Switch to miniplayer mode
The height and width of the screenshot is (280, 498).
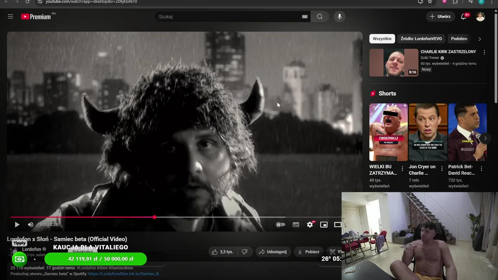(324, 224)
